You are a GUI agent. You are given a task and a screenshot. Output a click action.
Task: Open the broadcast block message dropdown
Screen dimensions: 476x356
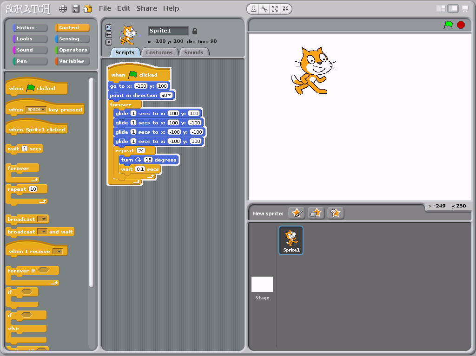[x=42, y=219]
